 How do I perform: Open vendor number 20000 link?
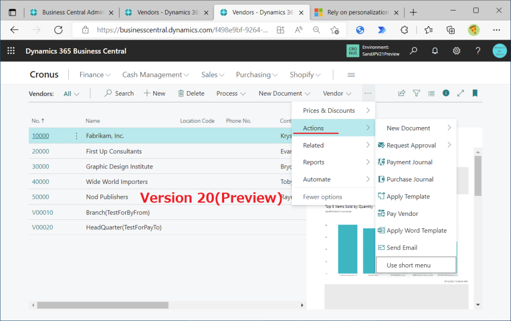(40, 152)
